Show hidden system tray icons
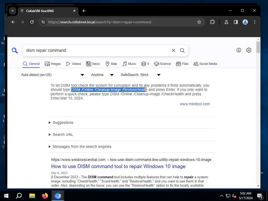Viewport: 268px width, 201px height. (221, 196)
